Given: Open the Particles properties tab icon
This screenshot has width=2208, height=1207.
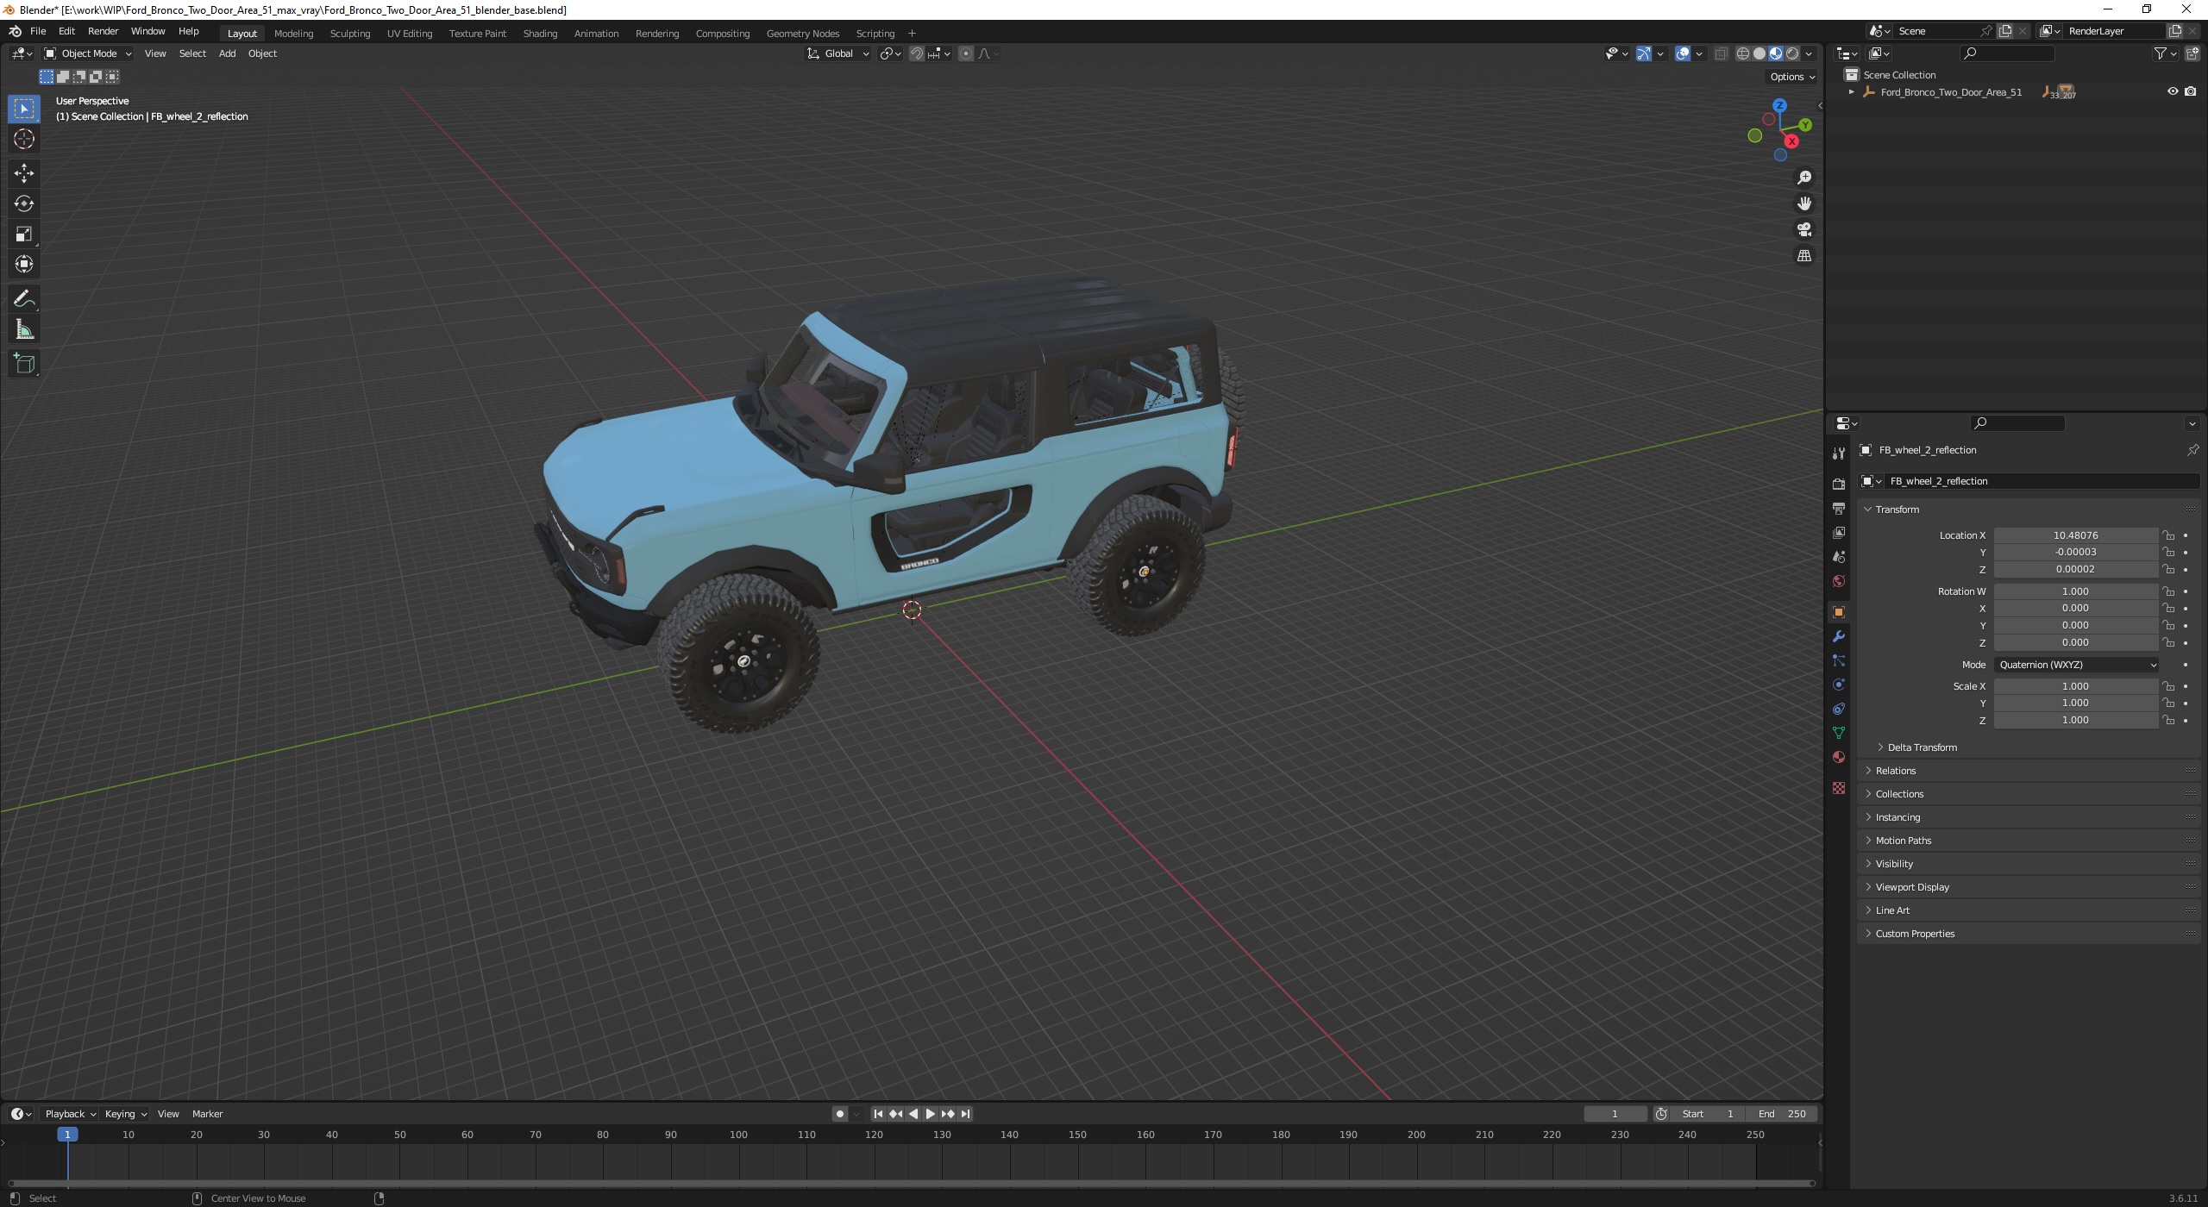Looking at the screenshot, I should [1839, 660].
